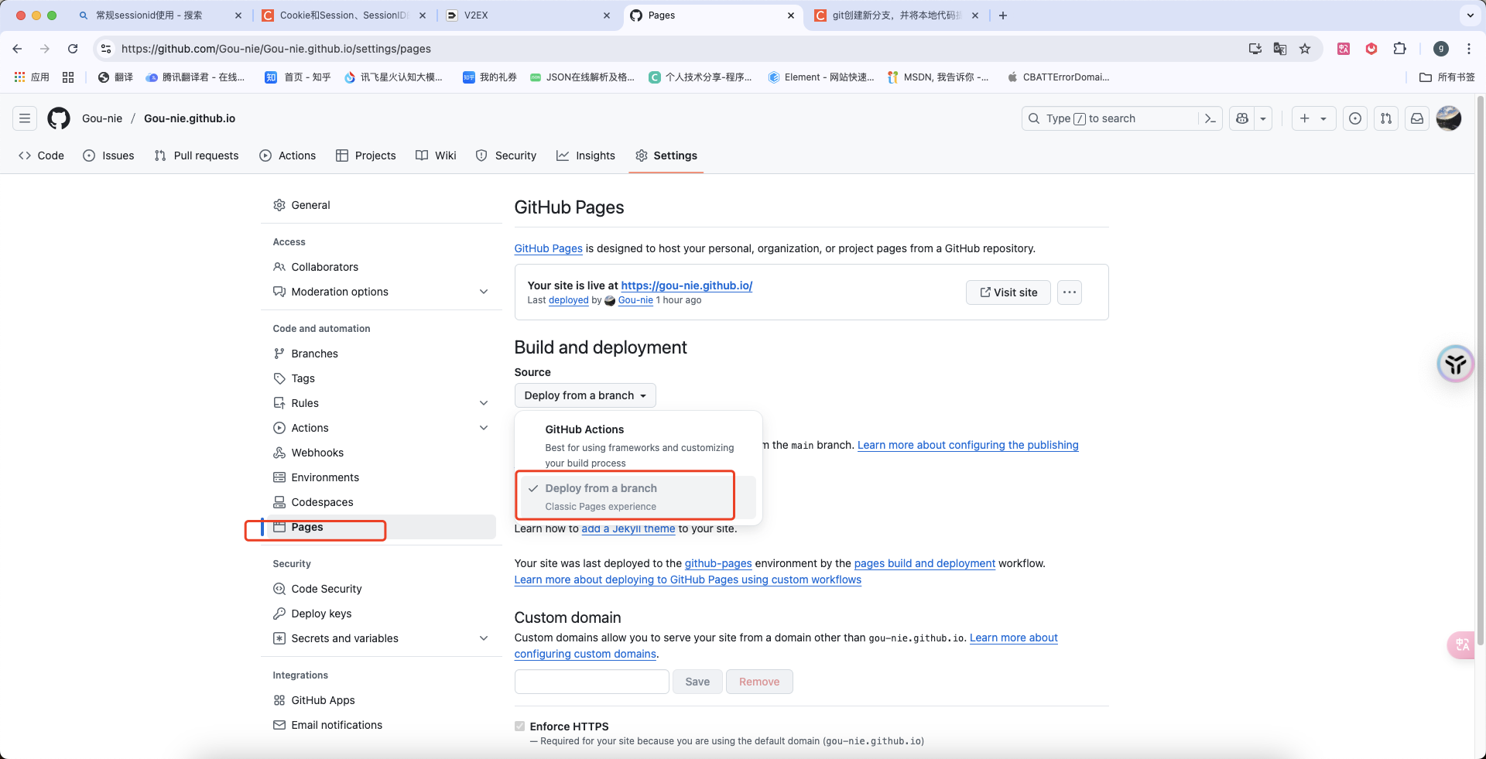Open the command palette icon
This screenshot has height=759, width=1486.
pos(1210,118)
